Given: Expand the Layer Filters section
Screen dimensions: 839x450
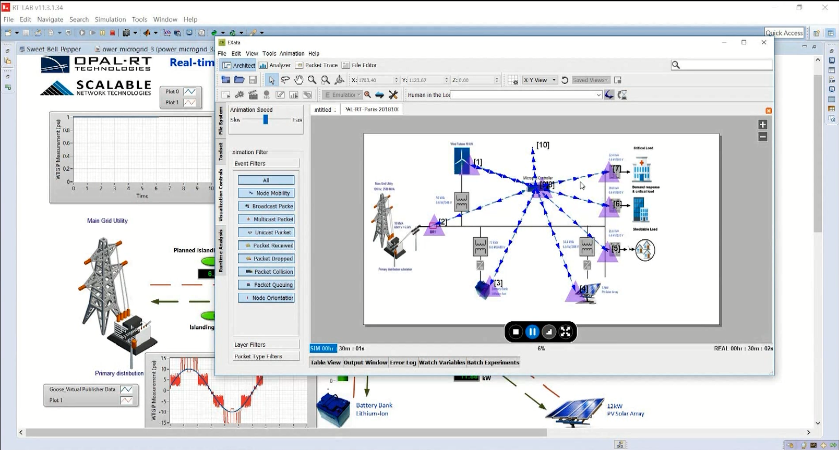Looking at the screenshot, I should pos(266,345).
